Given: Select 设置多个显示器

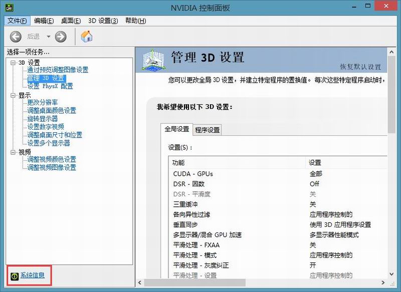Looking at the screenshot, I should (x=49, y=143).
